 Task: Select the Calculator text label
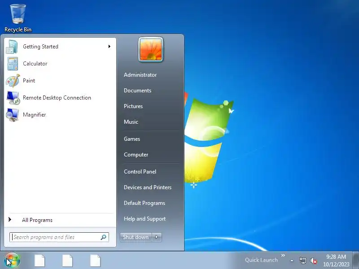point(35,64)
